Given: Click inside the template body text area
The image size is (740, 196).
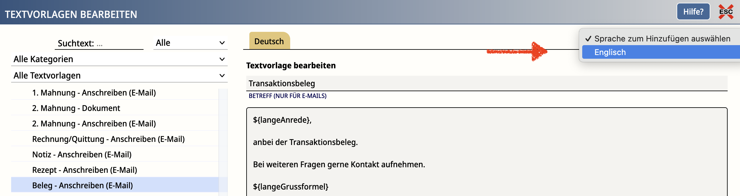Looking at the screenshot, I should click(x=487, y=152).
